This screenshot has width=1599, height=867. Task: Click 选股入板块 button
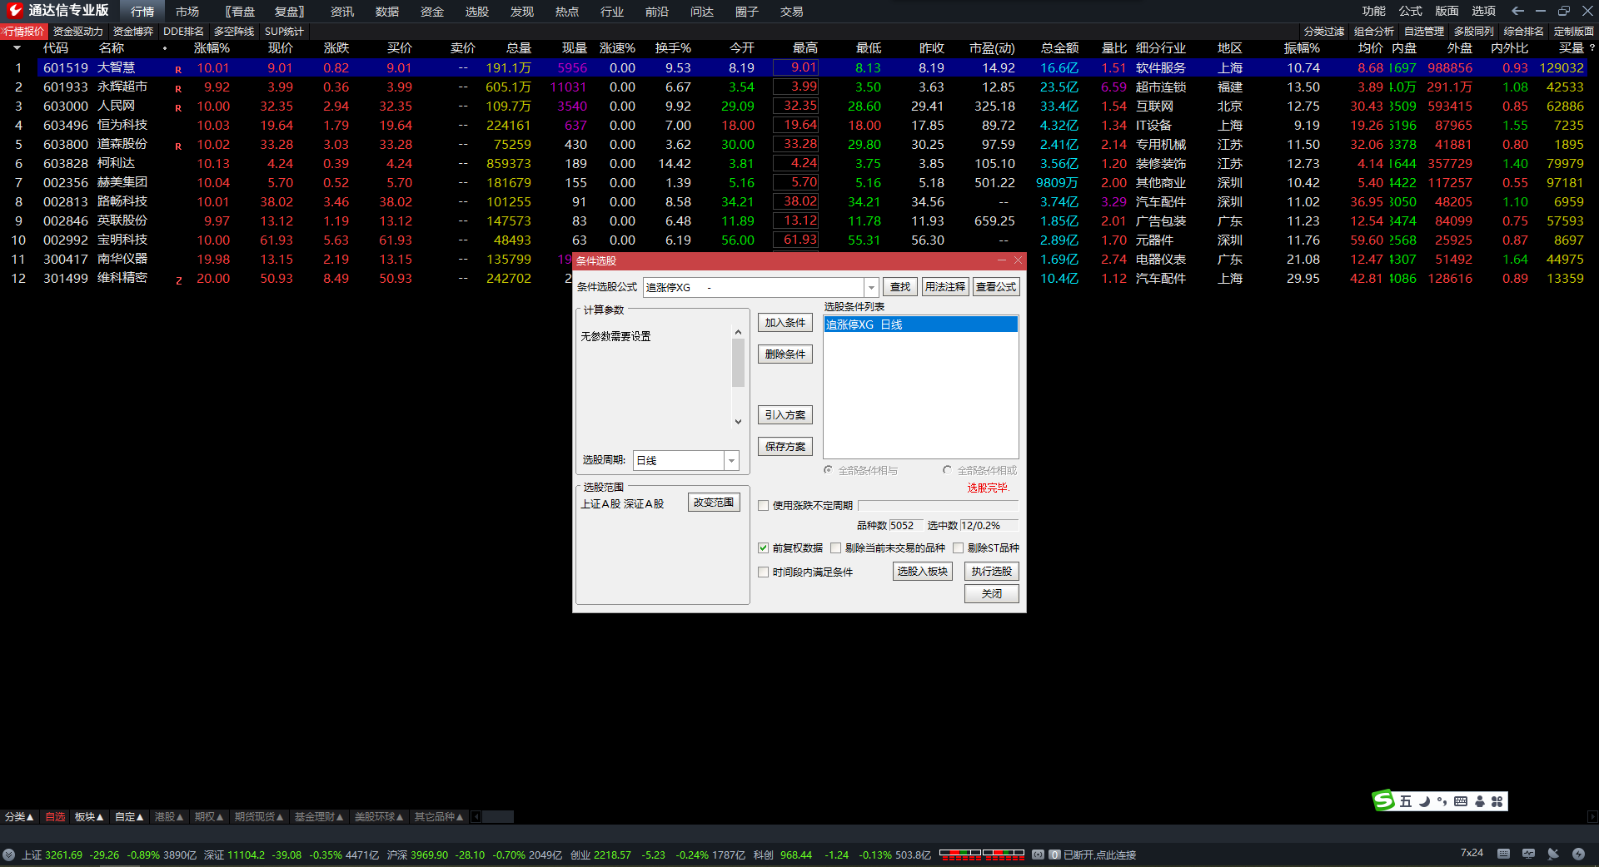[x=922, y=572]
